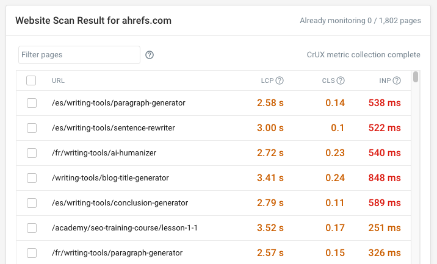Viewport: 437px width, 264px height.
Task: Check the /es/writing-tools/paragraph-generator row checkbox
Action: pyautogui.click(x=32, y=103)
